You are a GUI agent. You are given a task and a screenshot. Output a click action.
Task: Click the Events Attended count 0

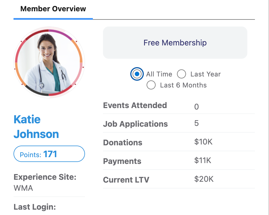[196, 107]
